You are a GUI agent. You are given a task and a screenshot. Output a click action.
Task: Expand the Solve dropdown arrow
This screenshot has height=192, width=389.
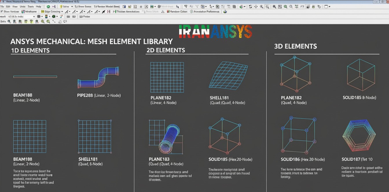point(72,6)
